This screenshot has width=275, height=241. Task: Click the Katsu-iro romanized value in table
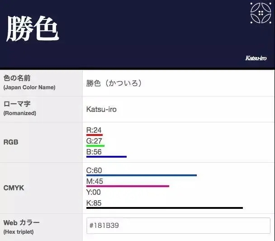101,109
